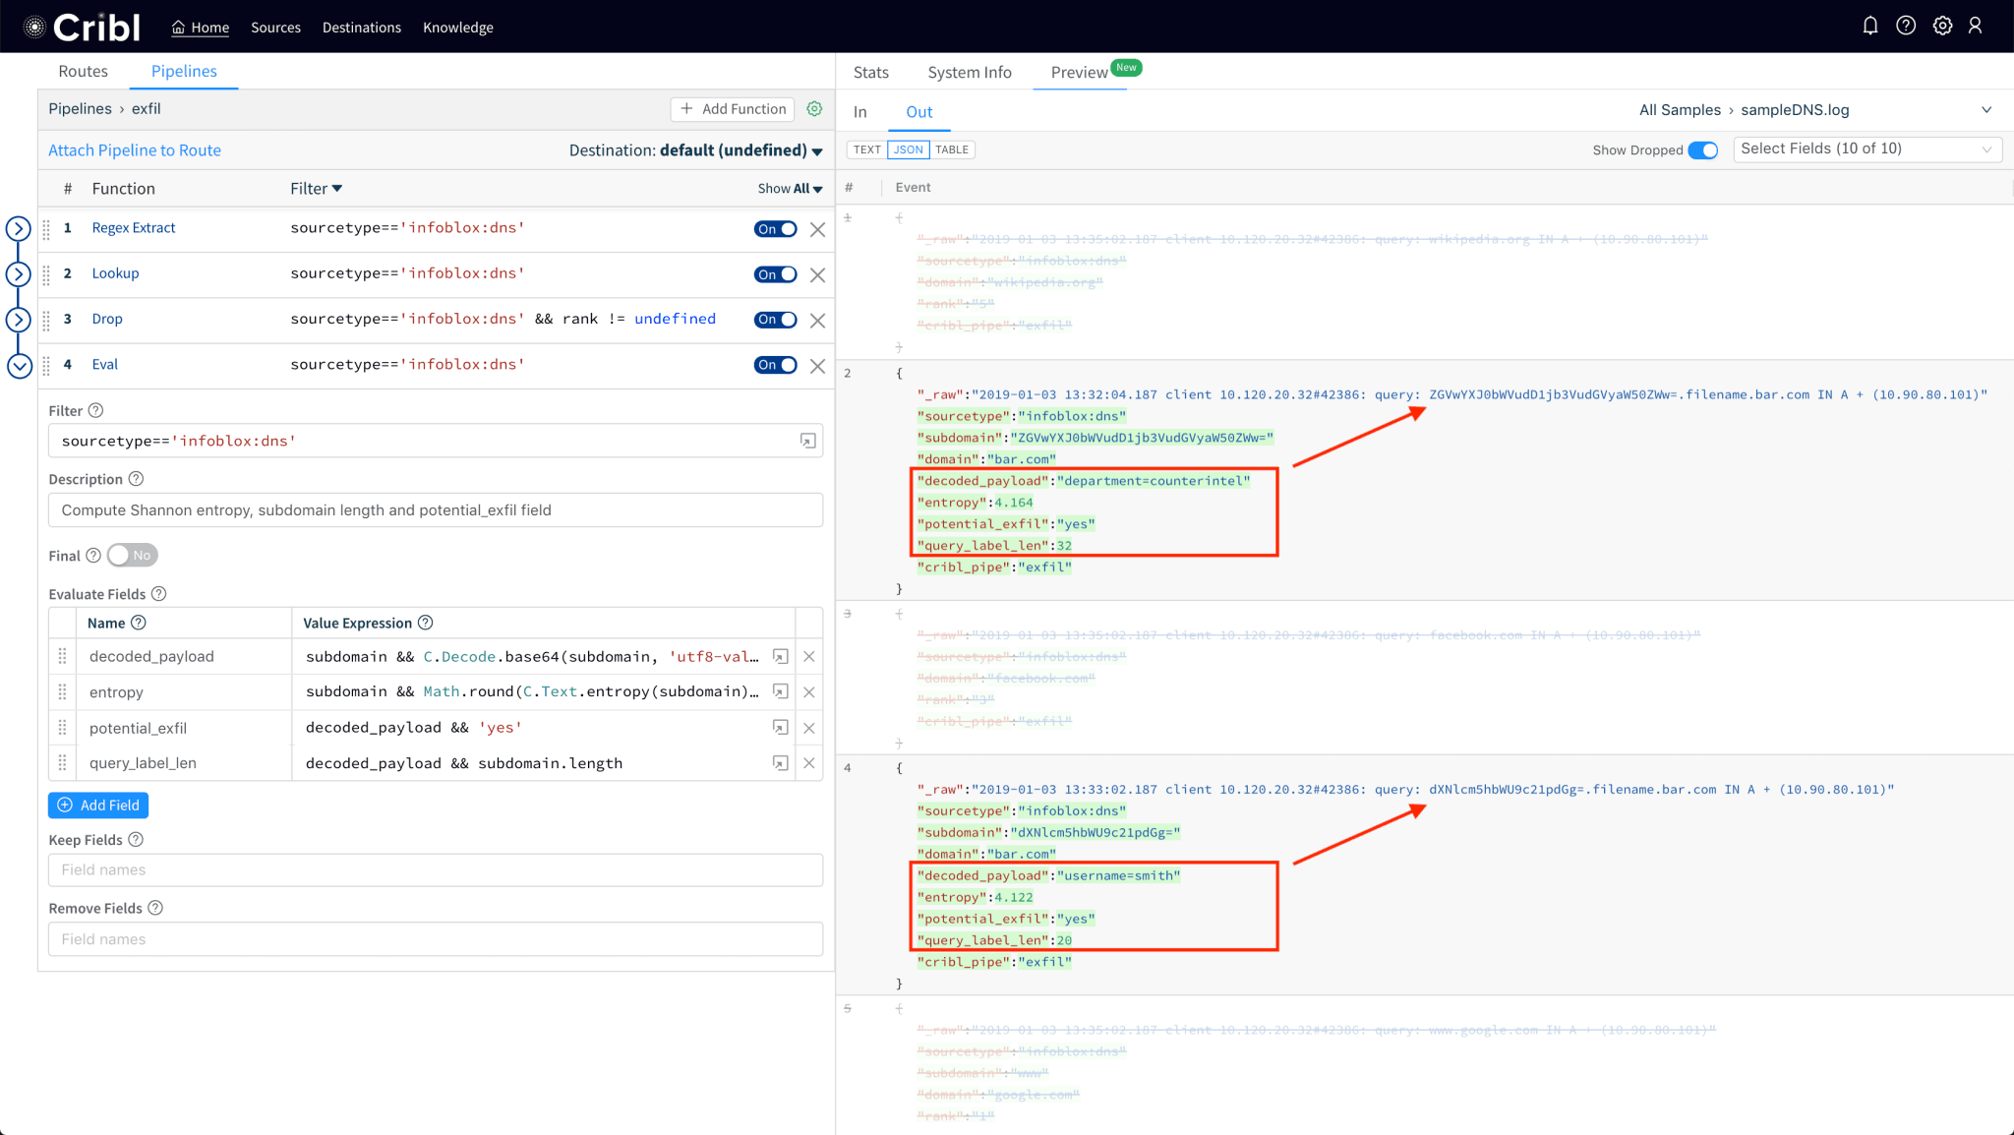Open global settings gear icon

pyautogui.click(x=1942, y=27)
